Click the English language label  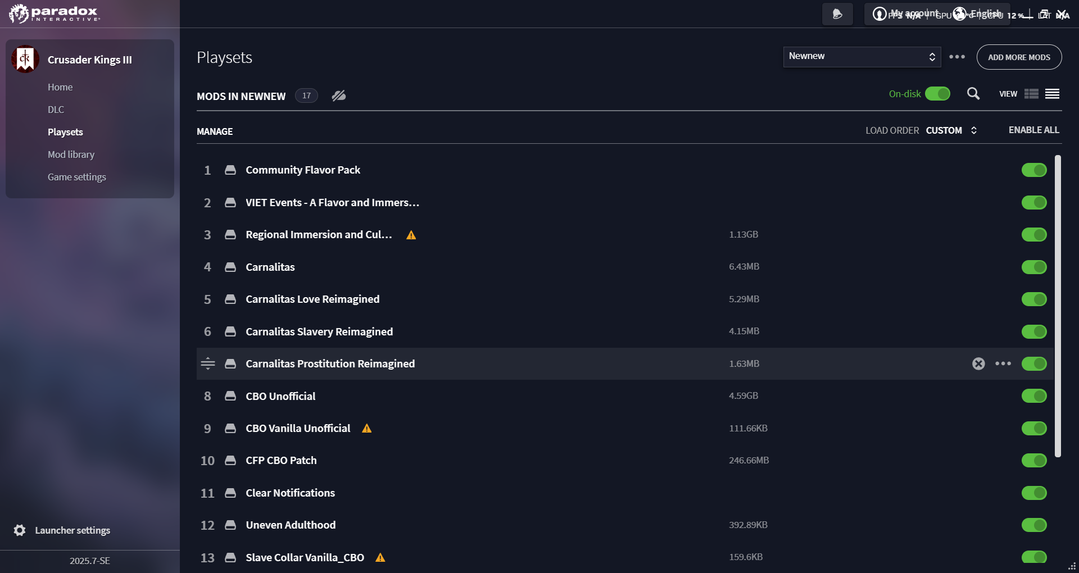click(x=986, y=13)
